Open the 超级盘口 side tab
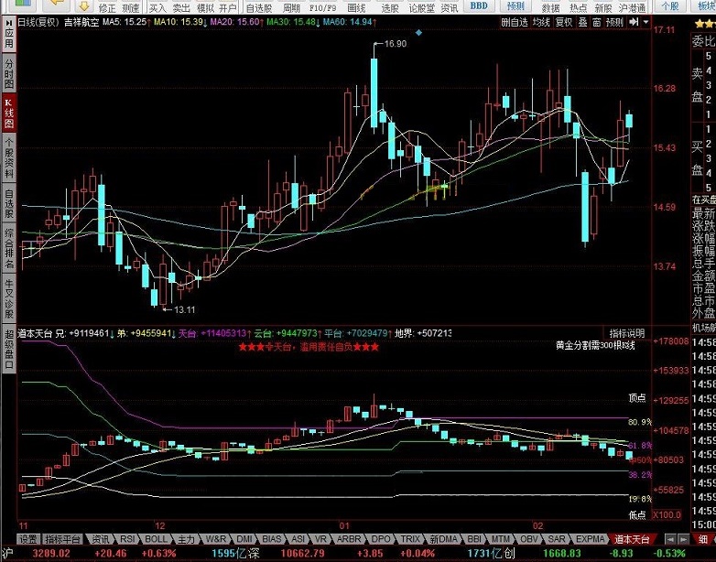The width and height of the screenshot is (716, 562). point(9,349)
